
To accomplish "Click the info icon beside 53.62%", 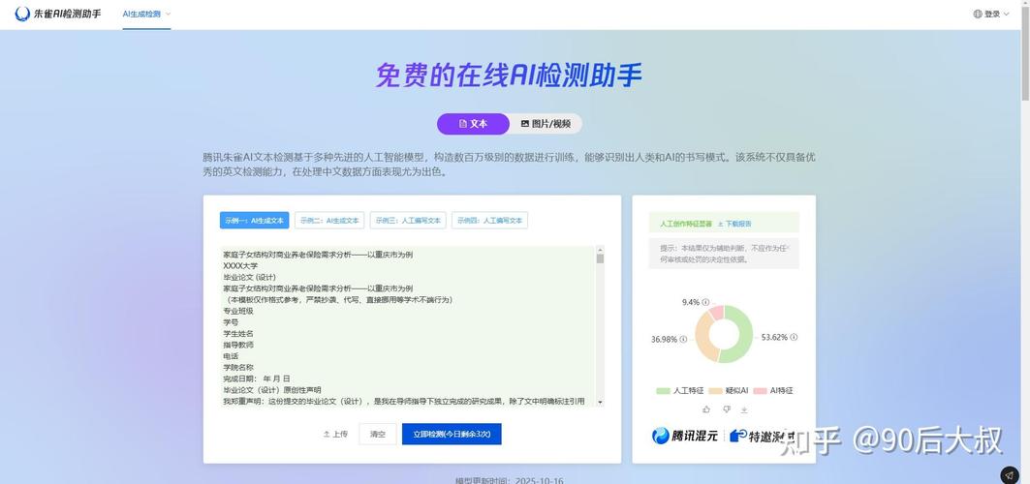I will pos(795,337).
